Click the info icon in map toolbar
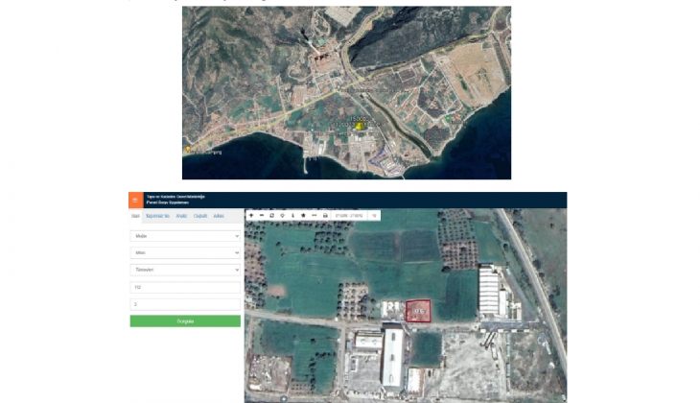This screenshot has width=700, height=403. pyautogui.click(x=293, y=216)
